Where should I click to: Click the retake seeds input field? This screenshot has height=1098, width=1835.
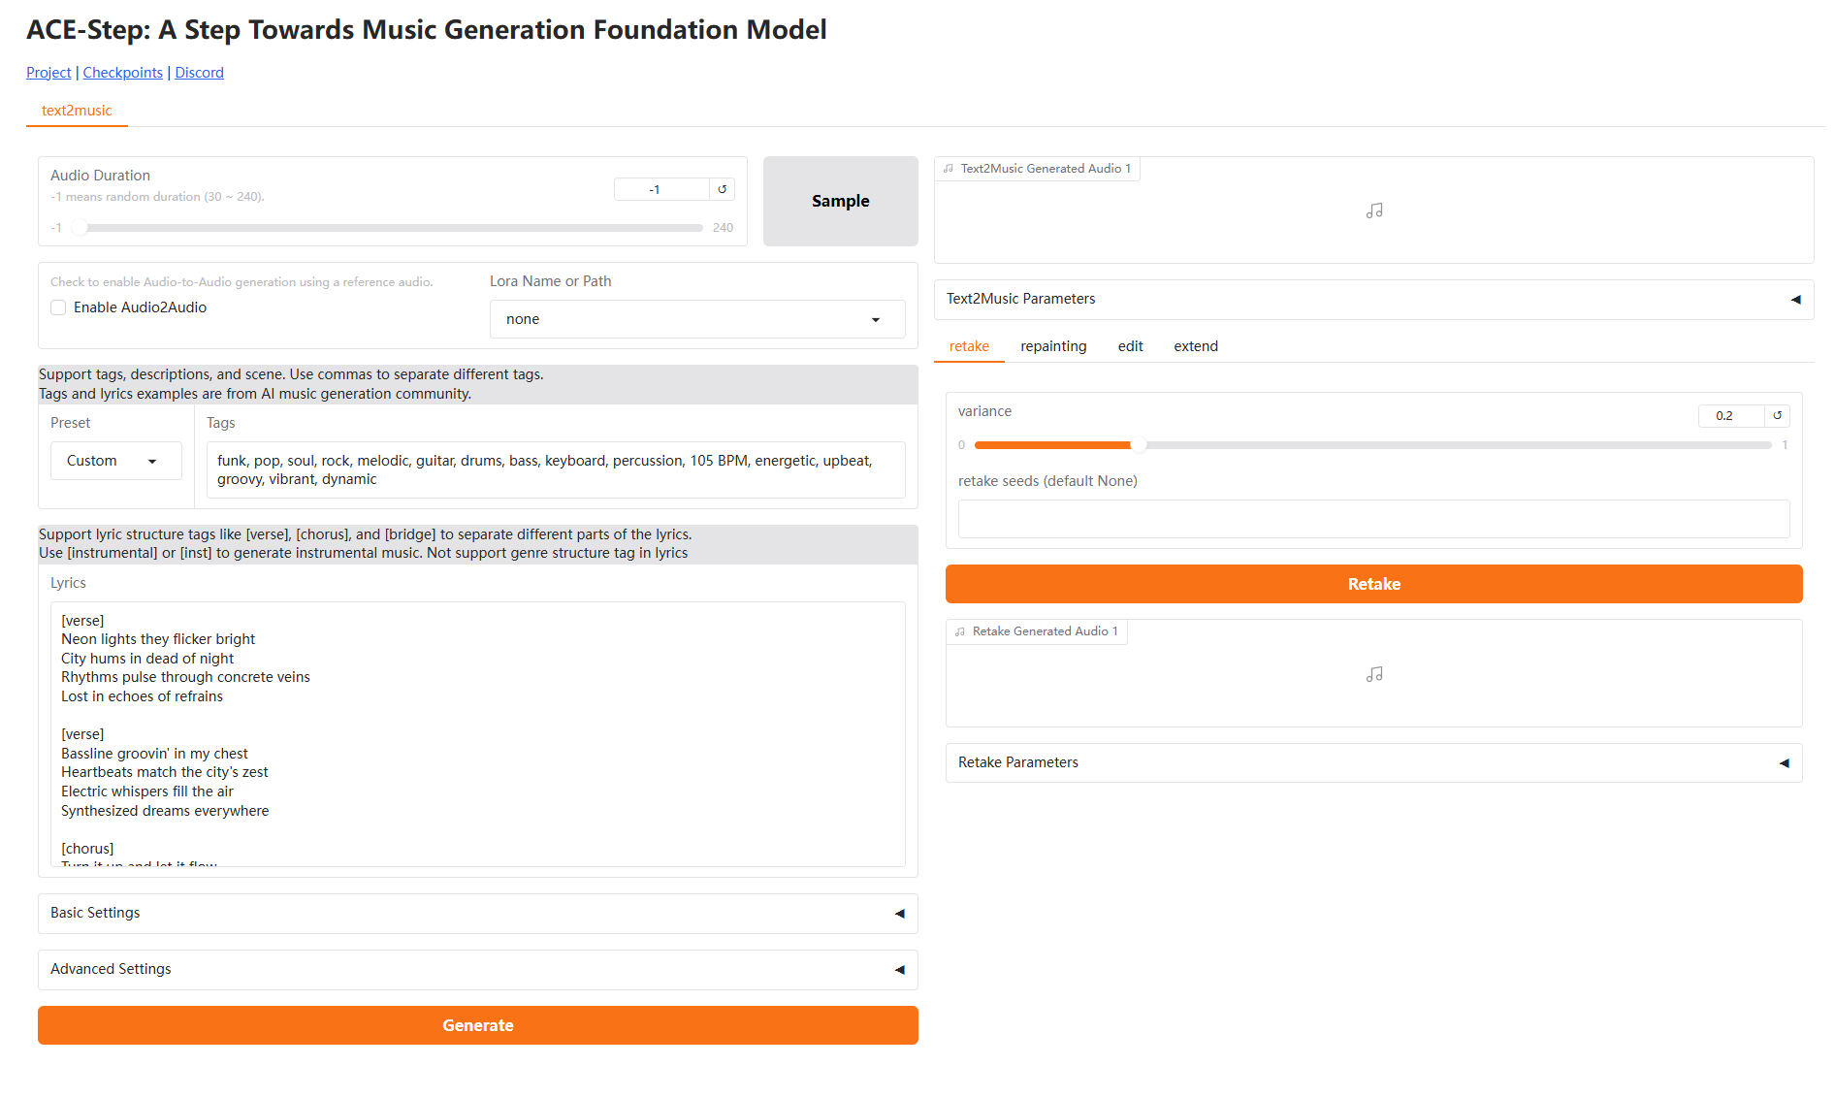click(1373, 519)
